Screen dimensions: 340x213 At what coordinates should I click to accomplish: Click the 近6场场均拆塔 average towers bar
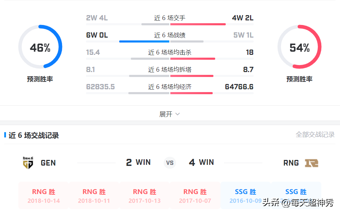170,76
